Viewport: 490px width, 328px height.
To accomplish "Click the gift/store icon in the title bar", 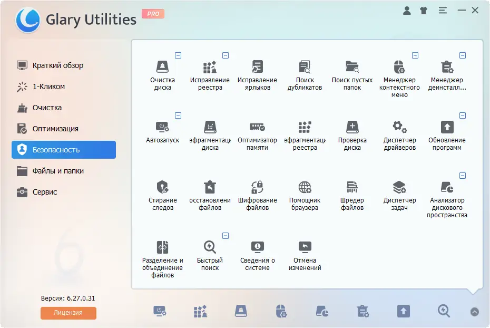I will [424, 10].
